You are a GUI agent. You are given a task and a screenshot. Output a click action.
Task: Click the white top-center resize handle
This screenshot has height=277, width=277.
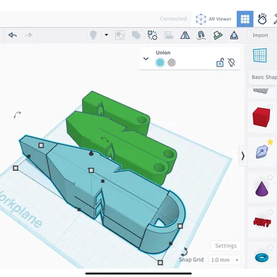[91, 170]
